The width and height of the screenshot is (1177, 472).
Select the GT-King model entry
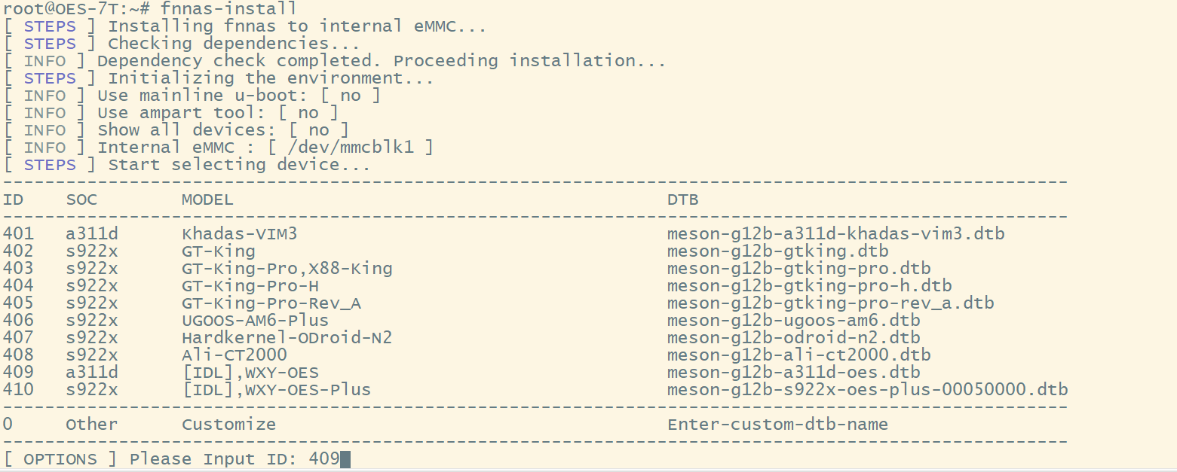tap(218, 251)
